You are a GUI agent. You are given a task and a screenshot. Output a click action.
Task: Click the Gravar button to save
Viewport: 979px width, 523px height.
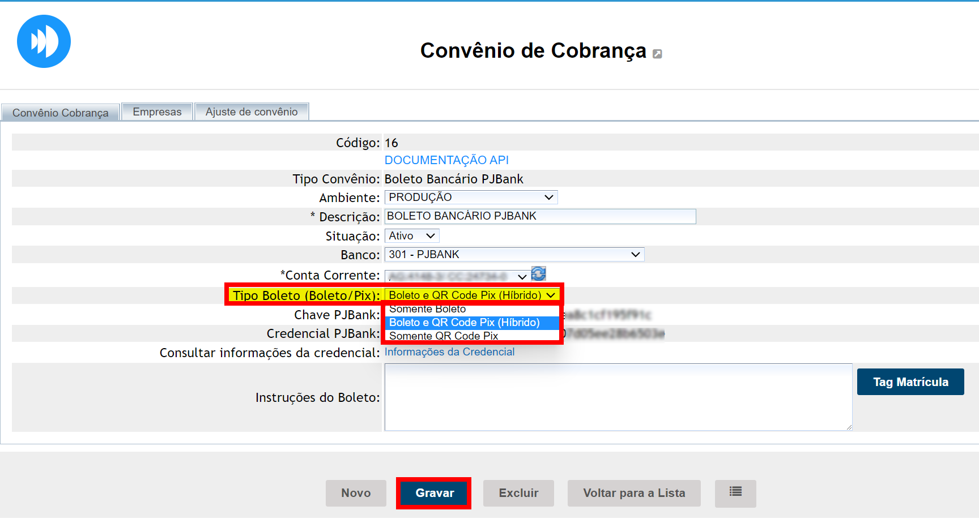[x=434, y=493]
